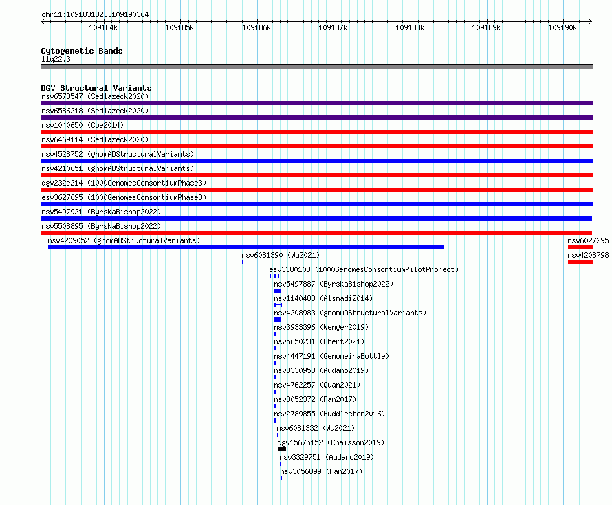
Task: Open the nsv3330953 (Audano2019) label
Action: [321, 370]
